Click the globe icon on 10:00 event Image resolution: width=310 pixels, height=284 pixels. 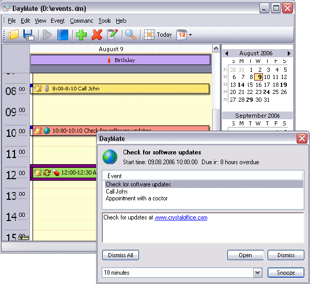[x=47, y=131]
